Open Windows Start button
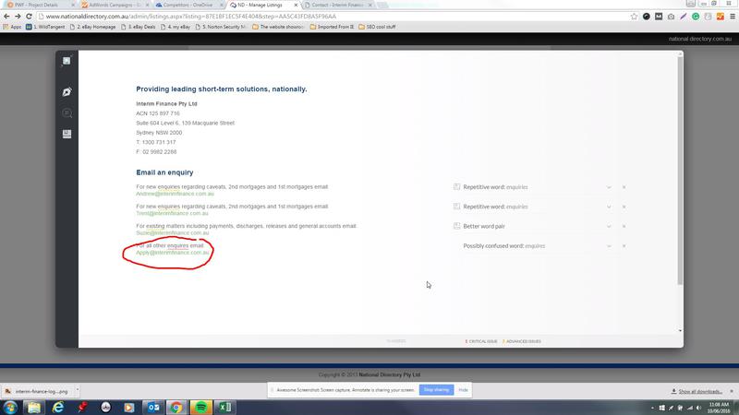 click(10, 407)
